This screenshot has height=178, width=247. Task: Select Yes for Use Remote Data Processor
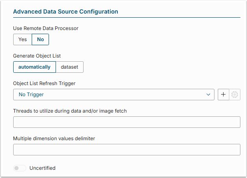(x=23, y=39)
